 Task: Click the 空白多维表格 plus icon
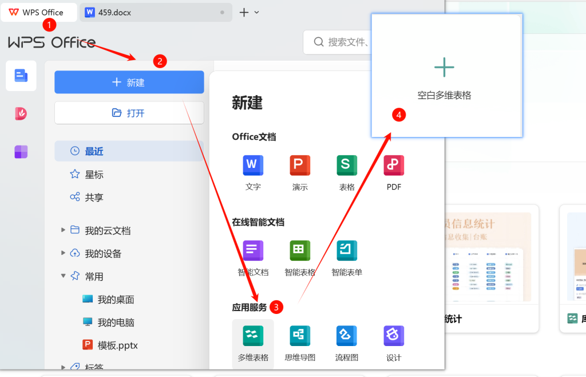point(444,68)
